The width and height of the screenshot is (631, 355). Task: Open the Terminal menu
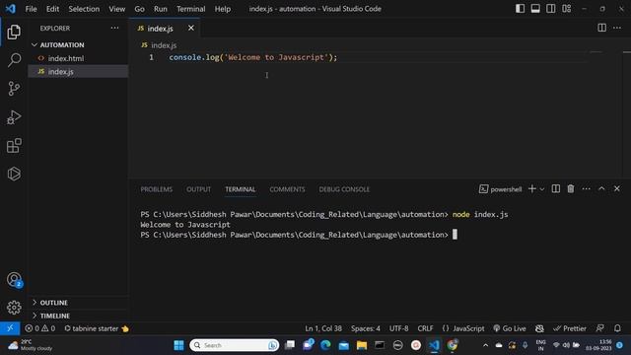tap(190, 9)
